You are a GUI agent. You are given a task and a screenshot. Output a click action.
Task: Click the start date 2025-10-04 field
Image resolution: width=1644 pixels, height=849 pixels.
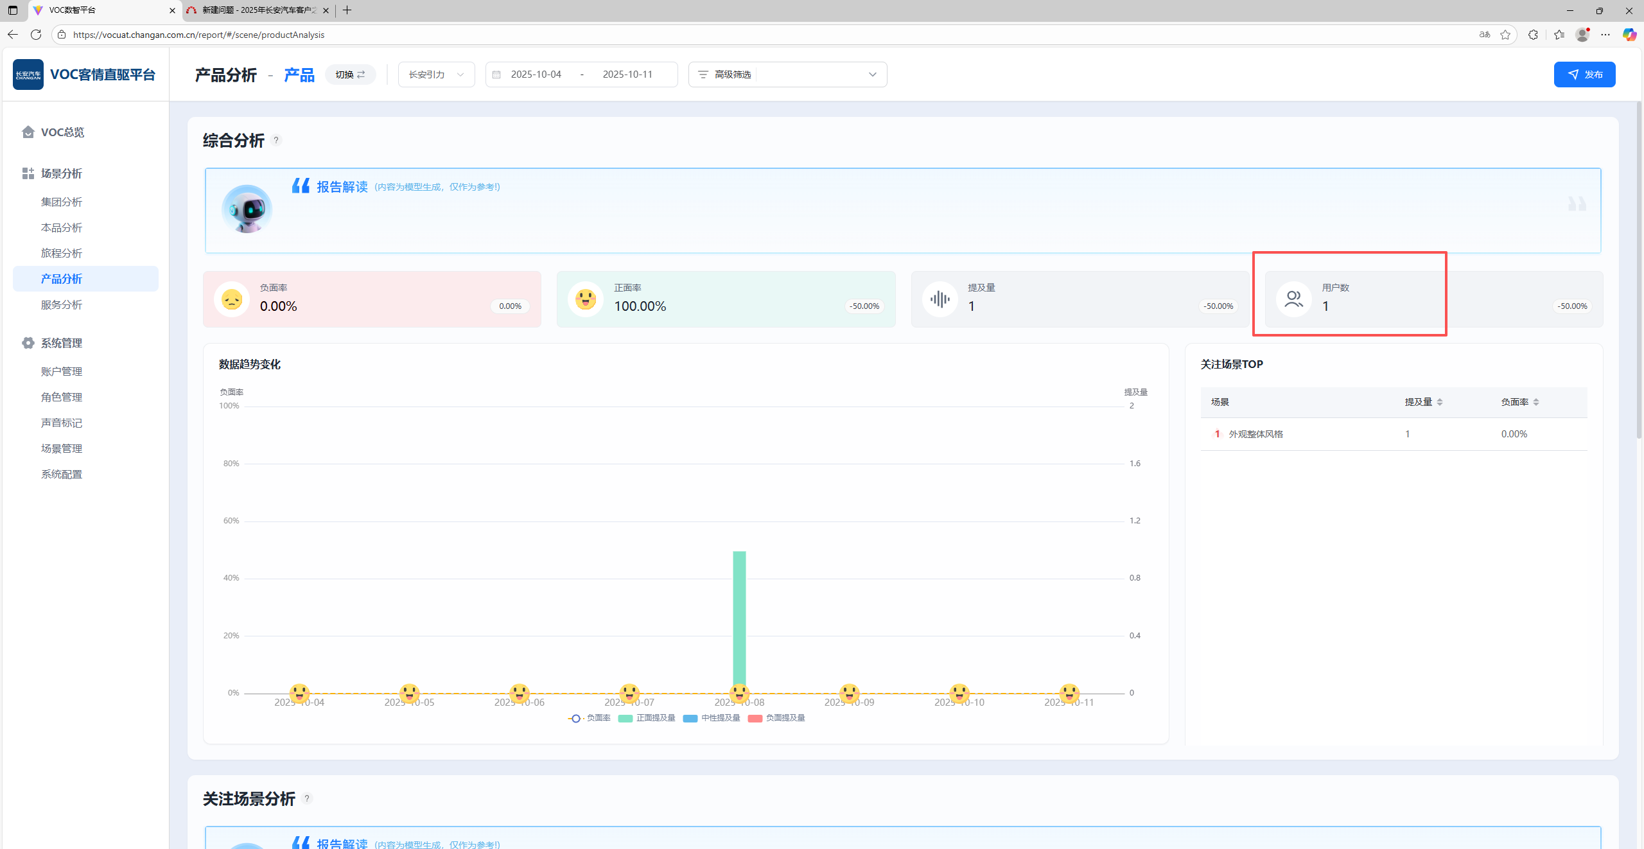click(x=536, y=74)
